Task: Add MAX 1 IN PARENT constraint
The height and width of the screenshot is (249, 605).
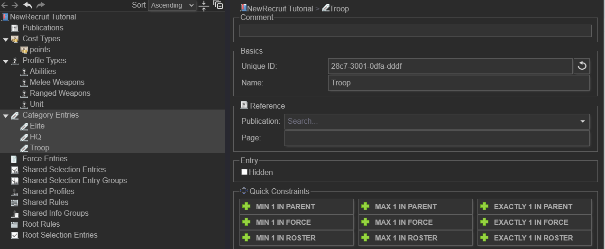Action: (416, 207)
